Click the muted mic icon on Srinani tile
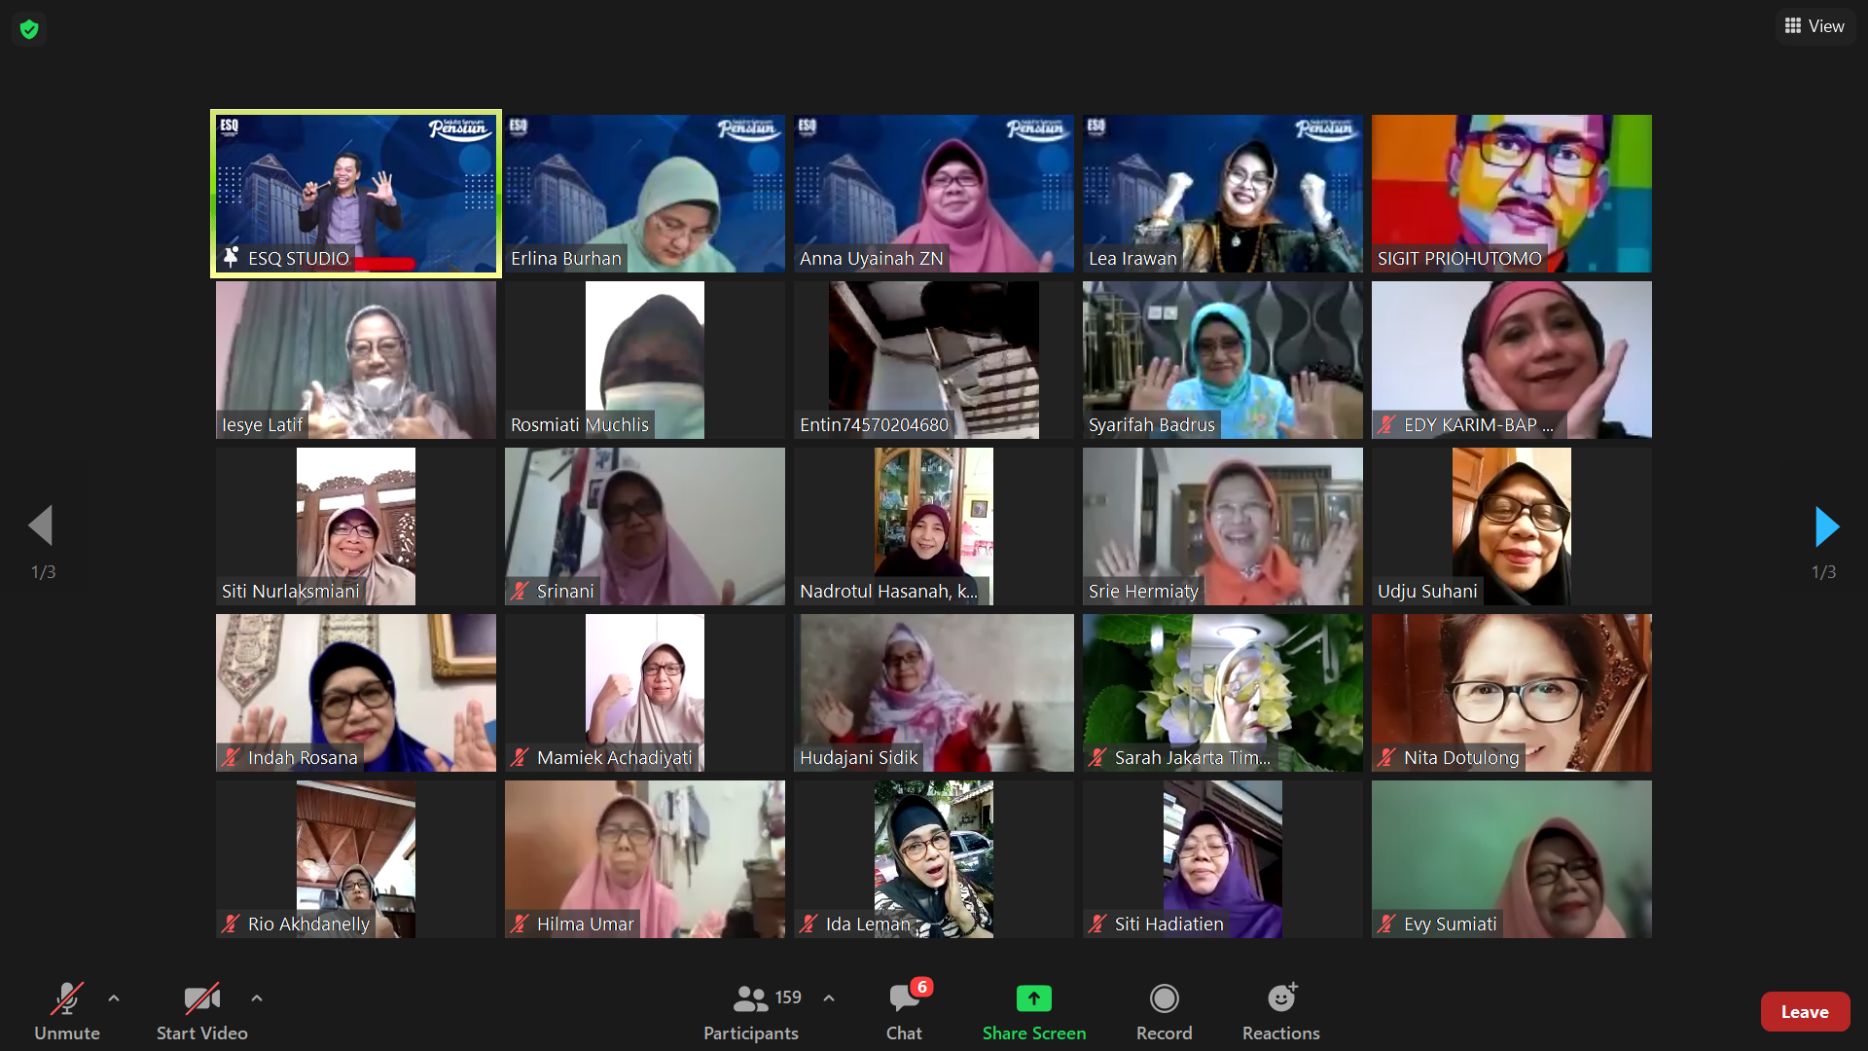 (520, 591)
